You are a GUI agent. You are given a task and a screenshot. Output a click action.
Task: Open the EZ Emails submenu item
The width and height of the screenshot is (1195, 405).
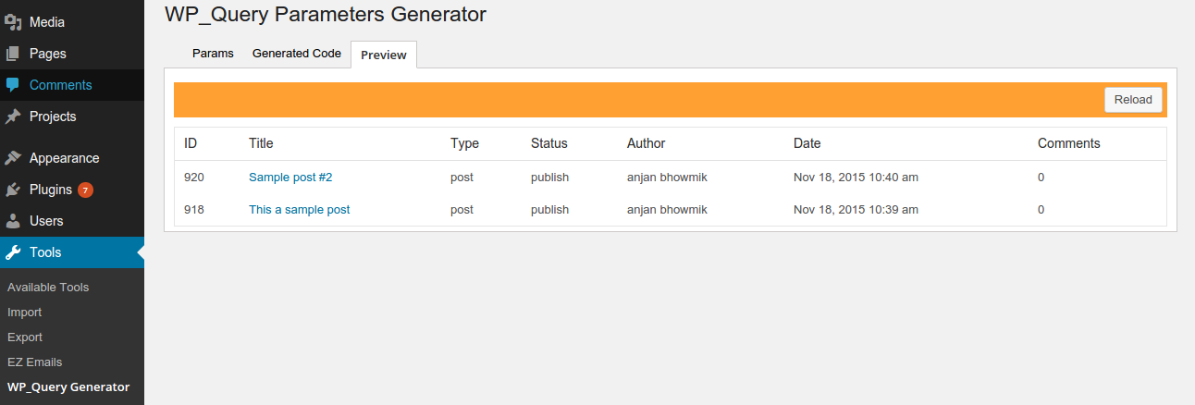point(34,362)
